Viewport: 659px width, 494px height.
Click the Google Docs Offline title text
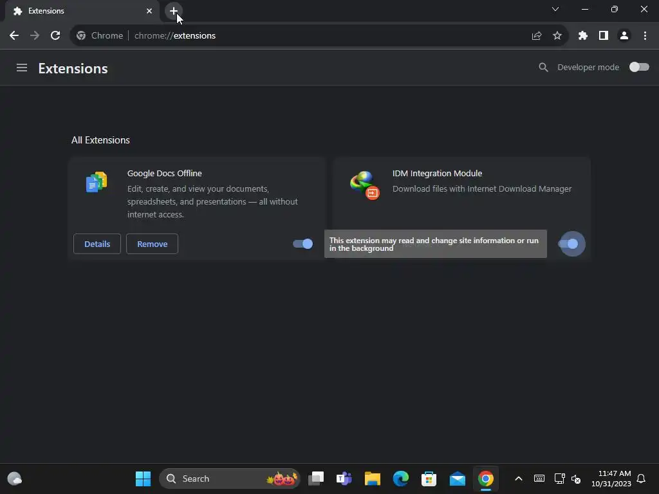[164, 173]
